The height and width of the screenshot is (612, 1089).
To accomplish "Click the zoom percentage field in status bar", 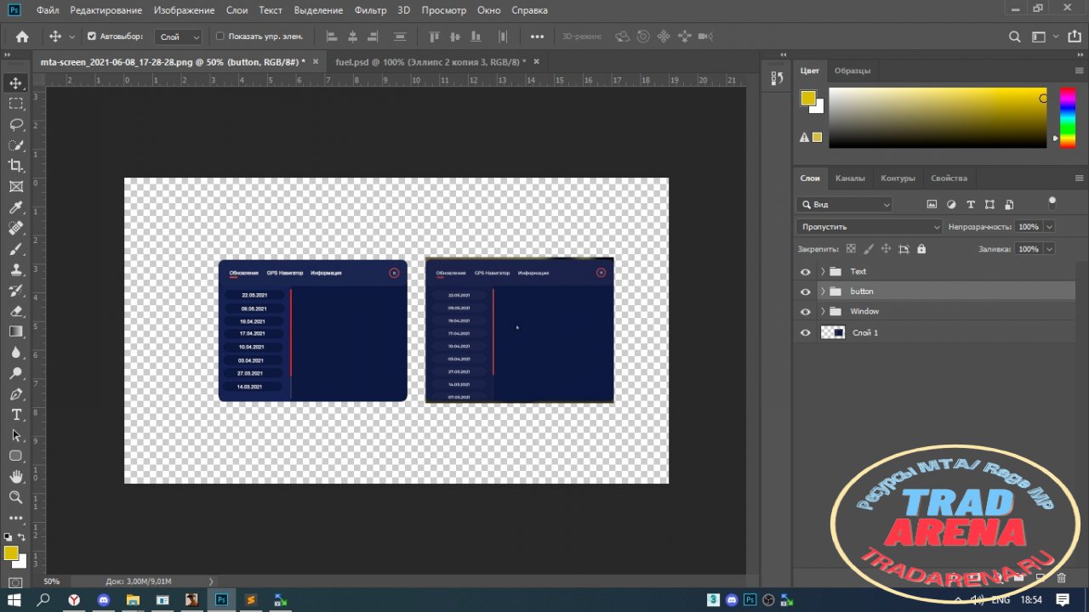I will click(52, 581).
